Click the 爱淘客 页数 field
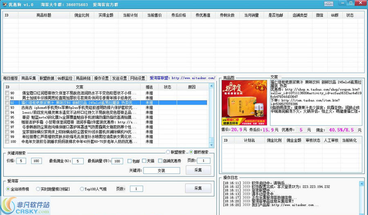This screenshot has width=368, height=215. click(136, 189)
